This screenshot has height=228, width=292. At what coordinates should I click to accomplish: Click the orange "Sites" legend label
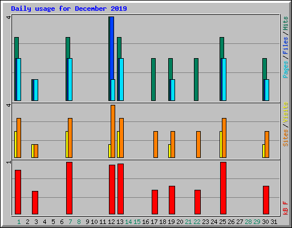286,138
